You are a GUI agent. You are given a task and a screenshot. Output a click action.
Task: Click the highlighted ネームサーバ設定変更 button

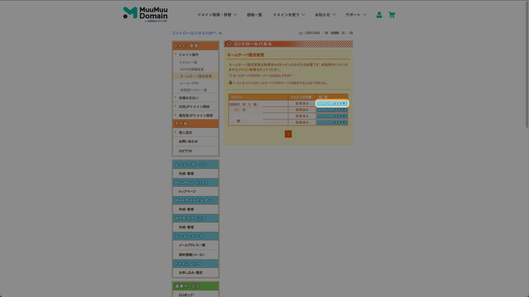[x=332, y=103]
